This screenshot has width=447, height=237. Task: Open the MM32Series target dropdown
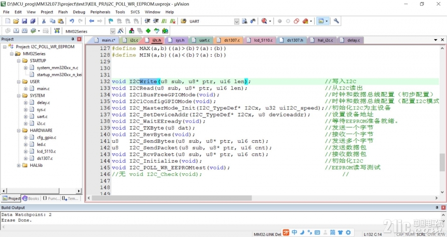113,31
